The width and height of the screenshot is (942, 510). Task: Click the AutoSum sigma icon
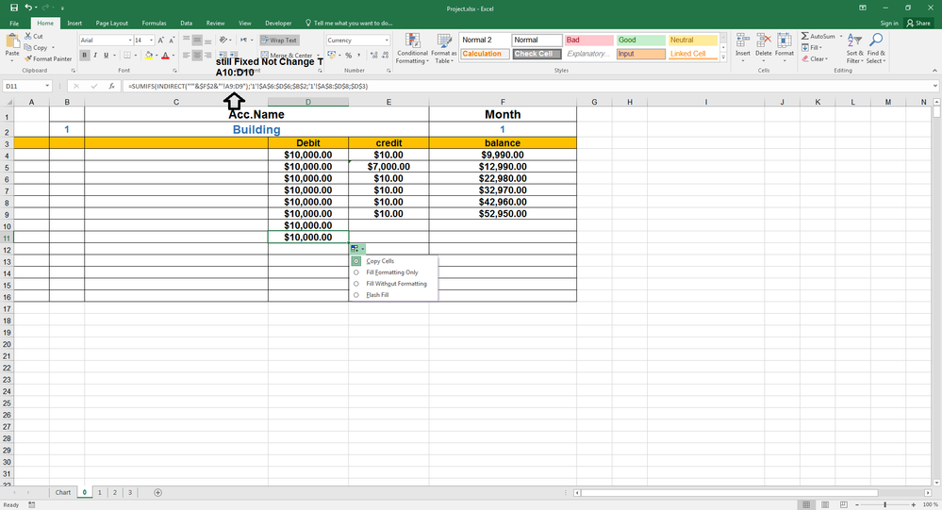click(x=805, y=36)
